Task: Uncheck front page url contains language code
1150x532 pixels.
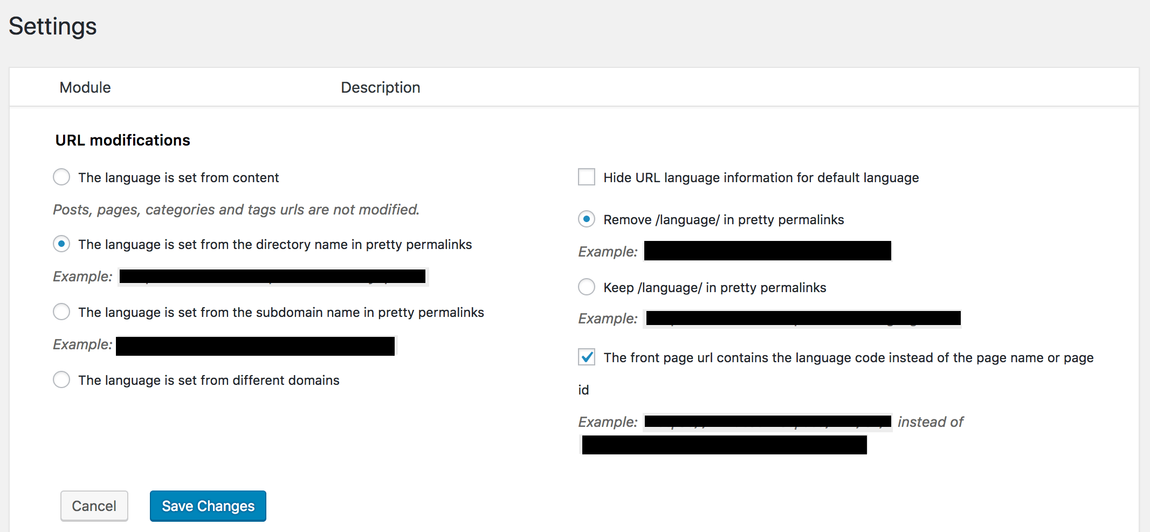Action: 587,357
